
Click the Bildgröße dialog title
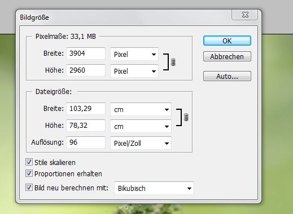34,17
